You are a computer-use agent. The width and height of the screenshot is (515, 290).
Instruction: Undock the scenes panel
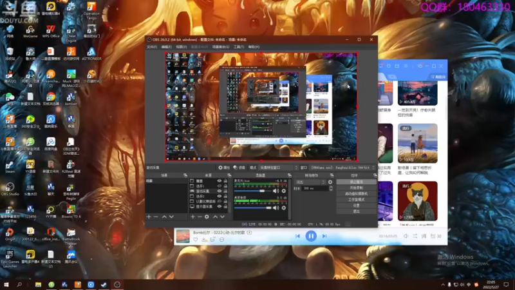[x=185, y=175]
